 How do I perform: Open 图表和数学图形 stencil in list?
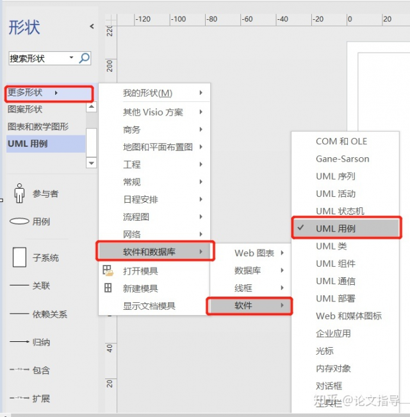pyautogui.click(x=45, y=126)
